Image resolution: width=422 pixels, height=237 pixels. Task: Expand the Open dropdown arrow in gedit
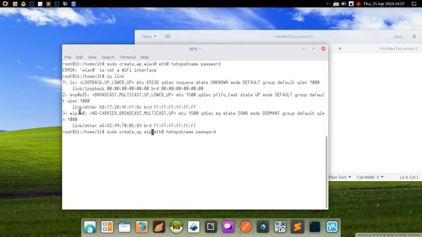coord(156,37)
